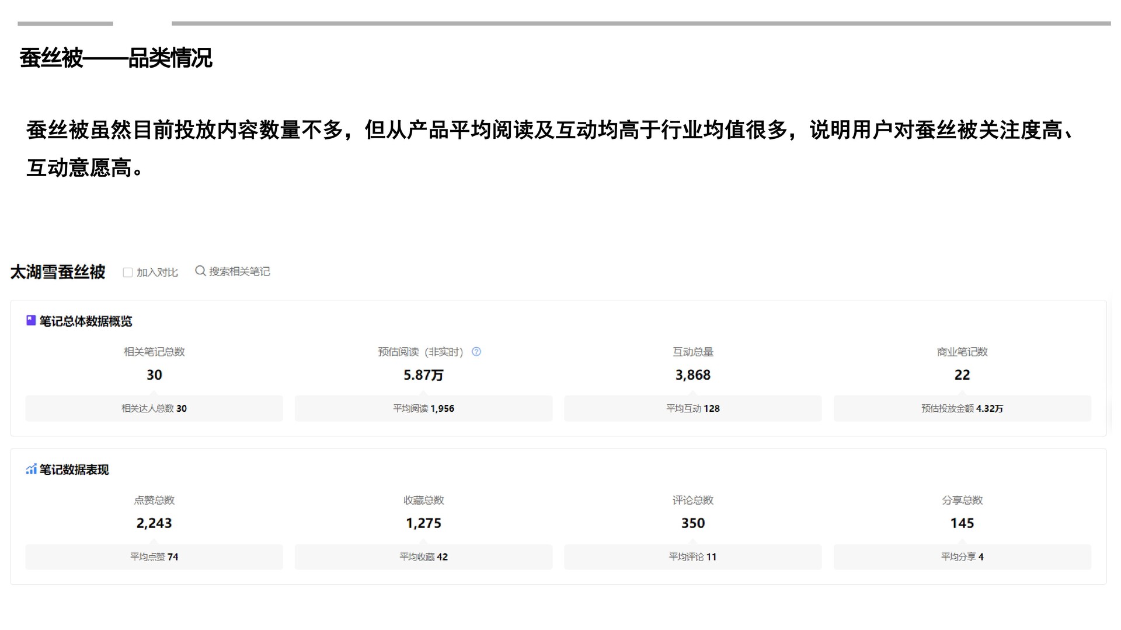Click the 商业笔记数 label
This screenshot has height=630, width=1121.
(x=962, y=352)
